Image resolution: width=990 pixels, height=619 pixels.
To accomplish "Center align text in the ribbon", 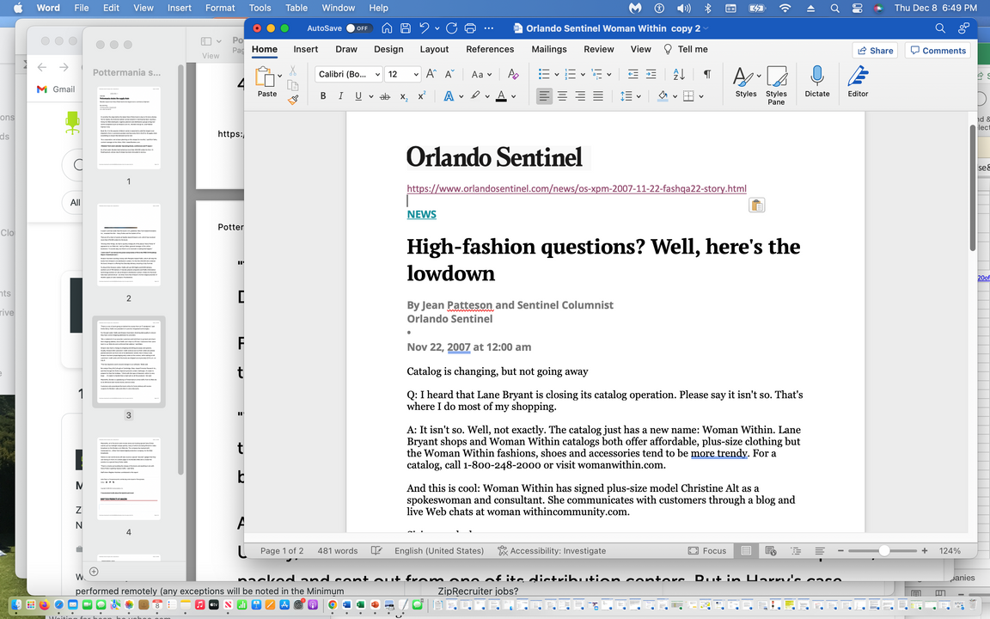I will pyautogui.click(x=562, y=96).
